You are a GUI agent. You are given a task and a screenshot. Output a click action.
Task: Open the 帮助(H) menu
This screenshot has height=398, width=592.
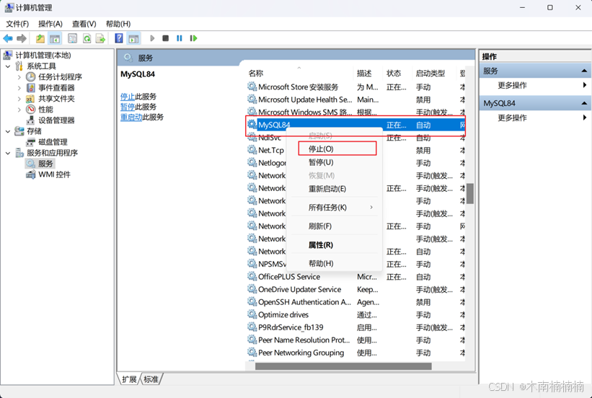pyautogui.click(x=118, y=24)
